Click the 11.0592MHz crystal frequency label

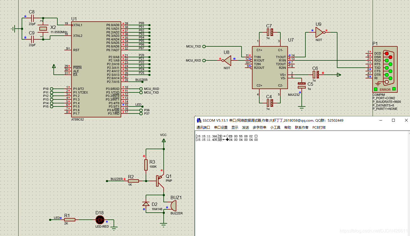59,32
